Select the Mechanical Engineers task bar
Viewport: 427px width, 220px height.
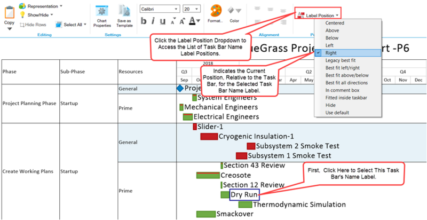[x=181, y=107]
